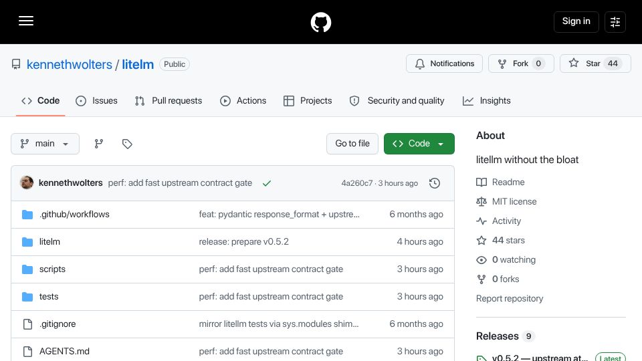The image size is (642, 361).
Task: Switch to the Code tab
Action: 41,101
